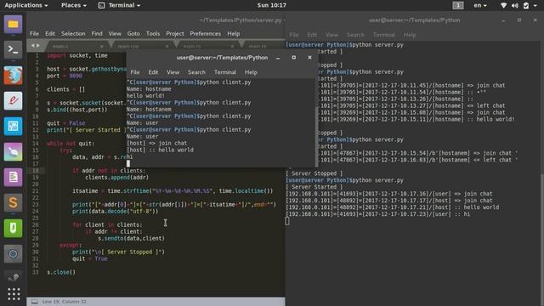Open Search menu in the front client terminal

pyautogui.click(x=196, y=72)
